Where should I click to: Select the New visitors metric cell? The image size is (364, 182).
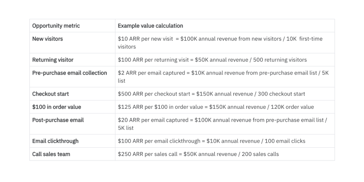48,39
